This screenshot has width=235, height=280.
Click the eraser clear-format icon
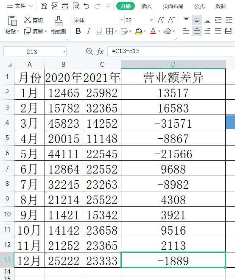click(168, 31)
